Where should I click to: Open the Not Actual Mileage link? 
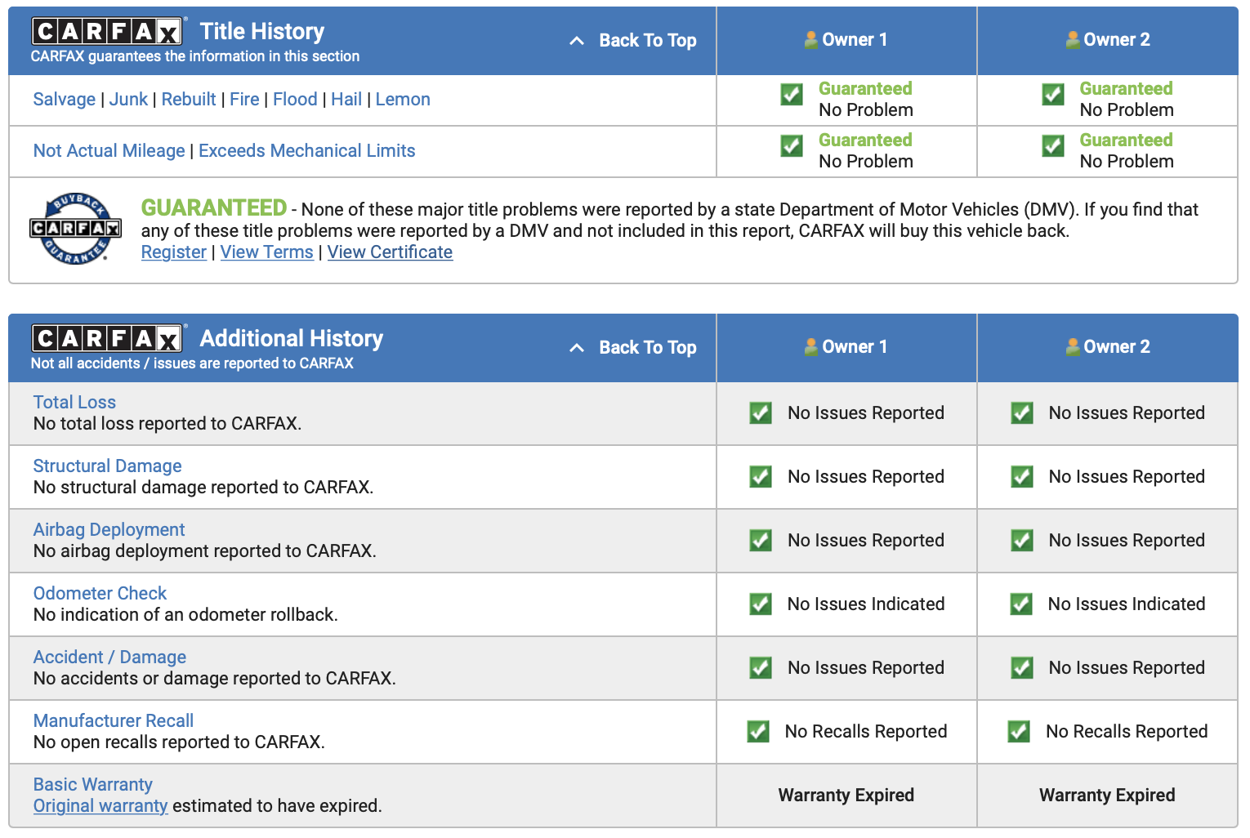click(109, 150)
